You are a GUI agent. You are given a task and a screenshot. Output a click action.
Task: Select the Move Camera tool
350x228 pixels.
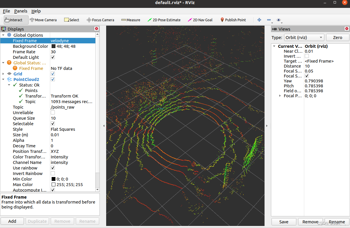click(x=43, y=20)
